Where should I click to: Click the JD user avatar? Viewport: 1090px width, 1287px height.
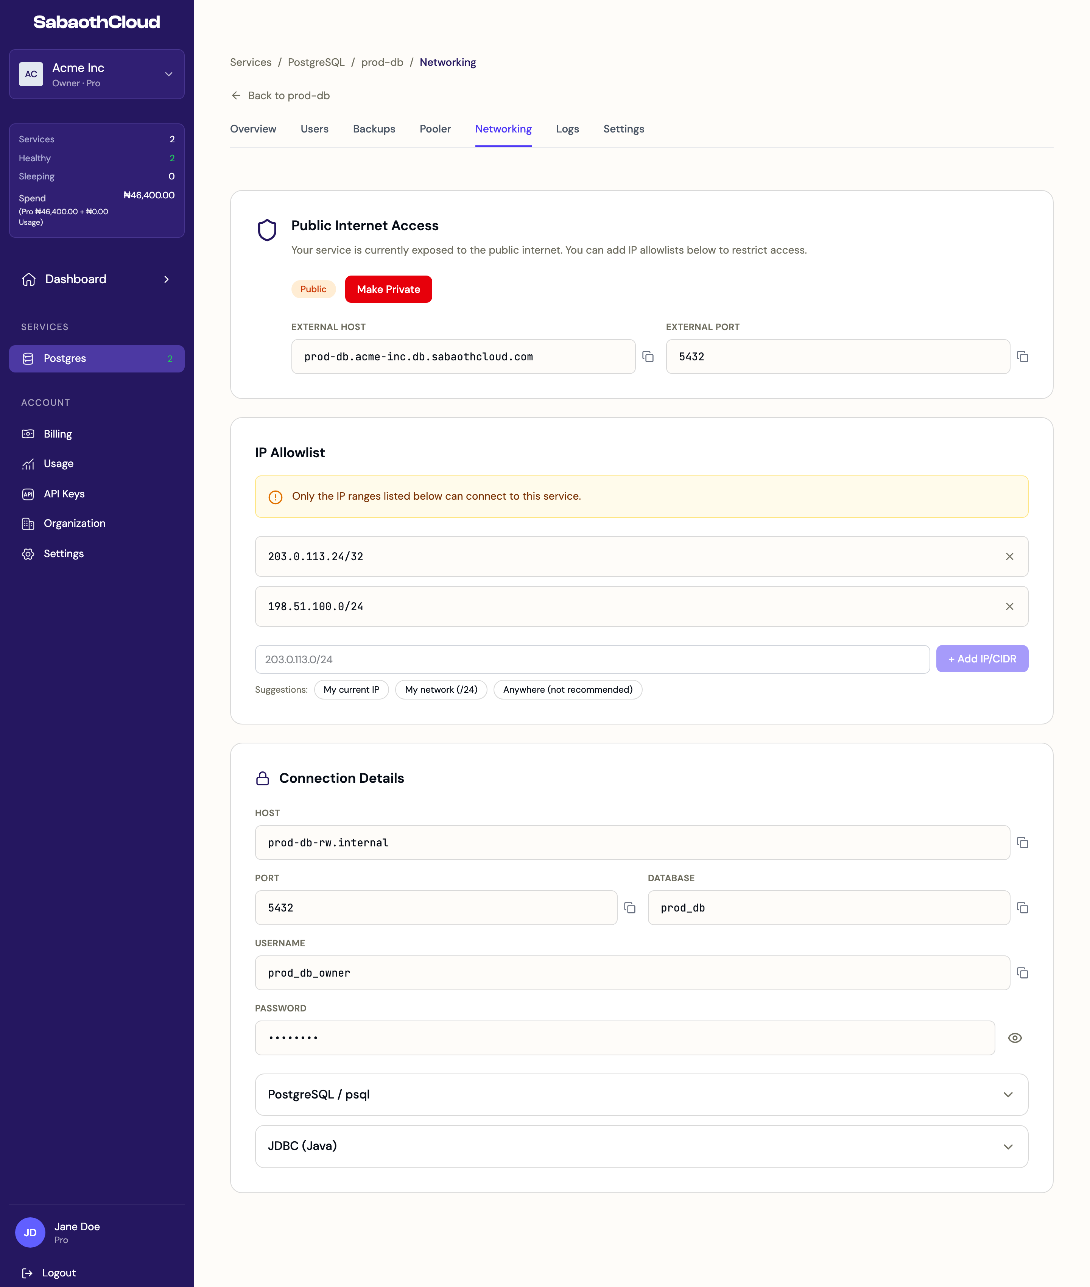[30, 1232]
